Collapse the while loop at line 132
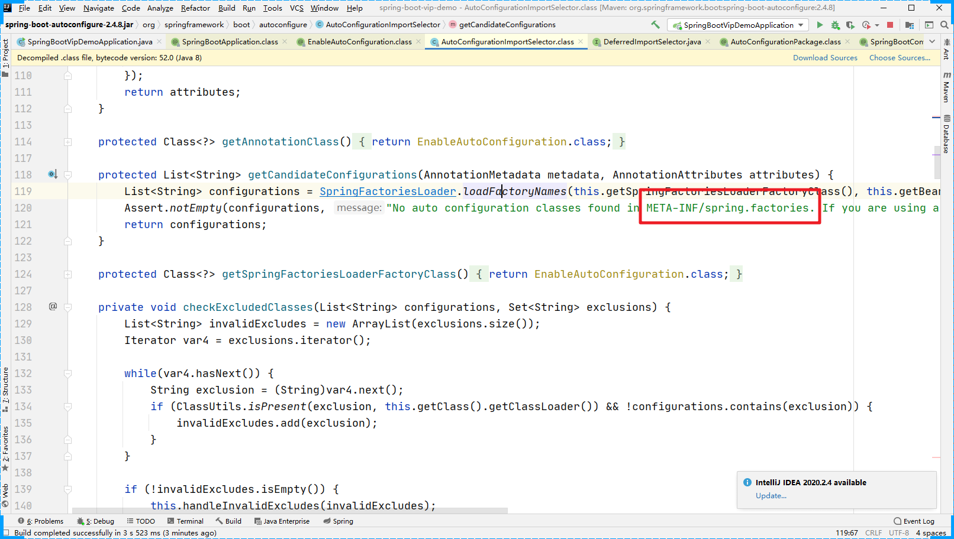This screenshot has width=954, height=539. pos(67,374)
